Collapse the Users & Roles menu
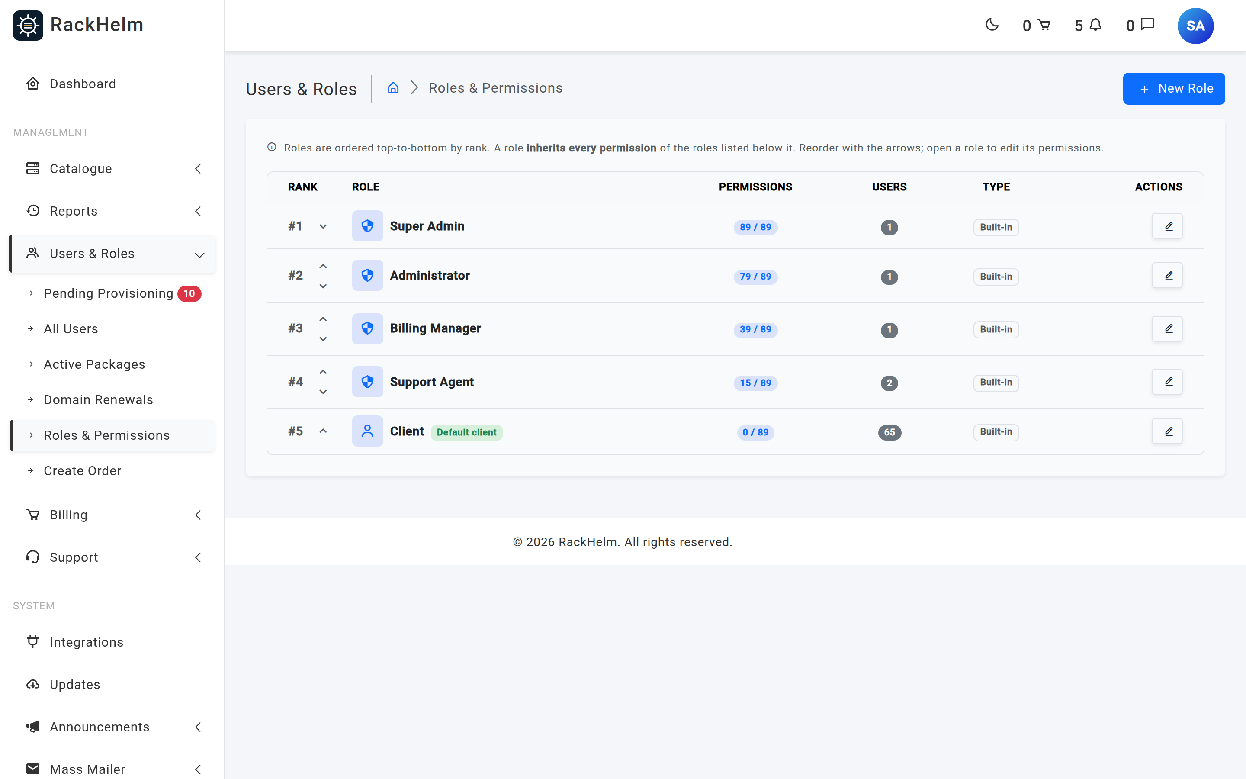The height and width of the screenshot is (779, 1246). pos(112,254)
